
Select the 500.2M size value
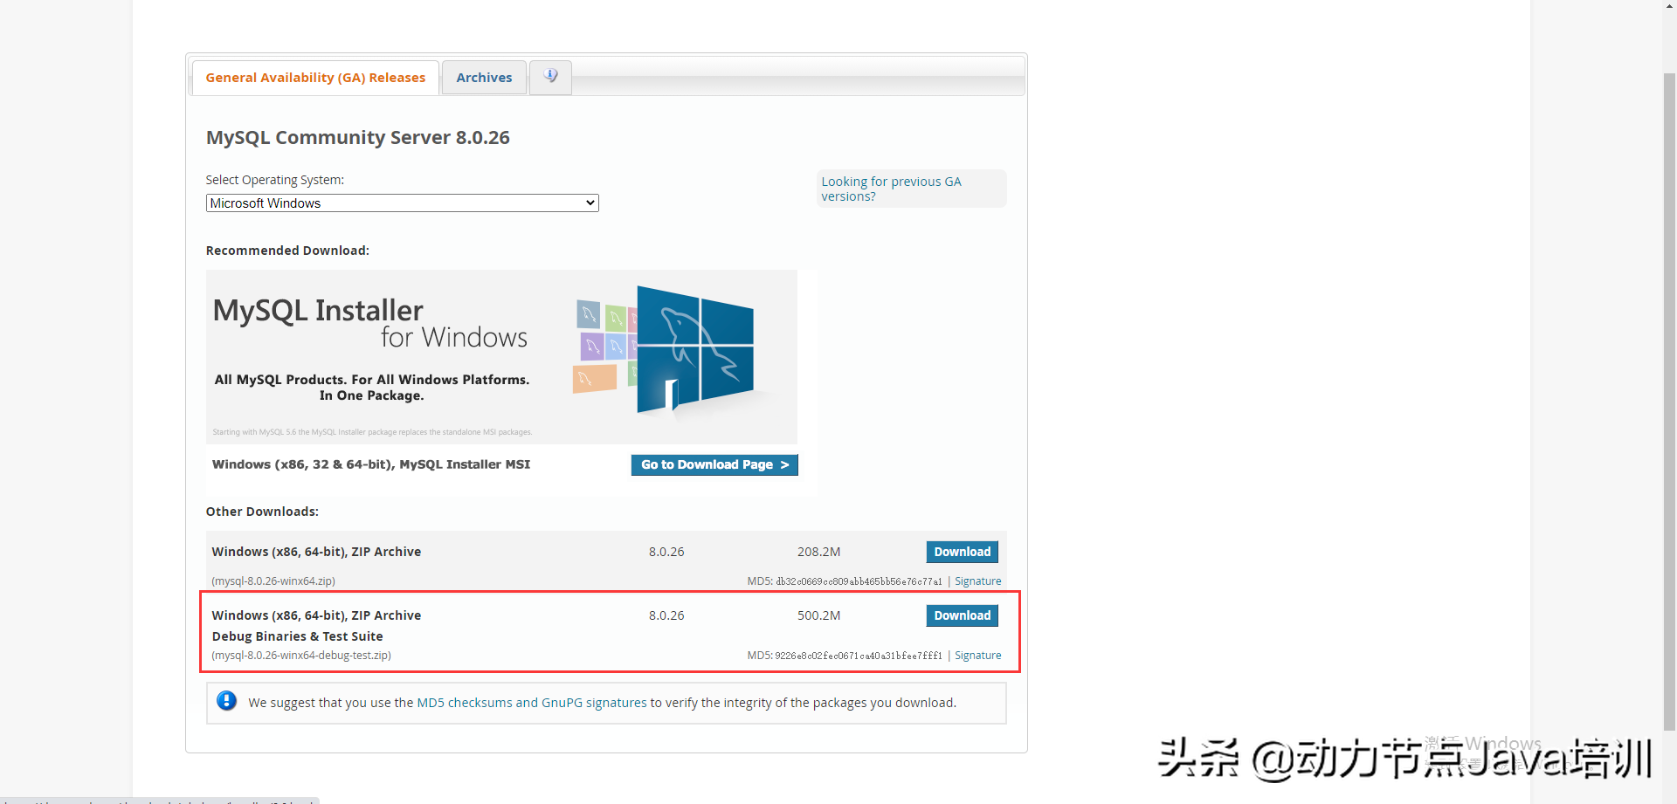[818, 615]
